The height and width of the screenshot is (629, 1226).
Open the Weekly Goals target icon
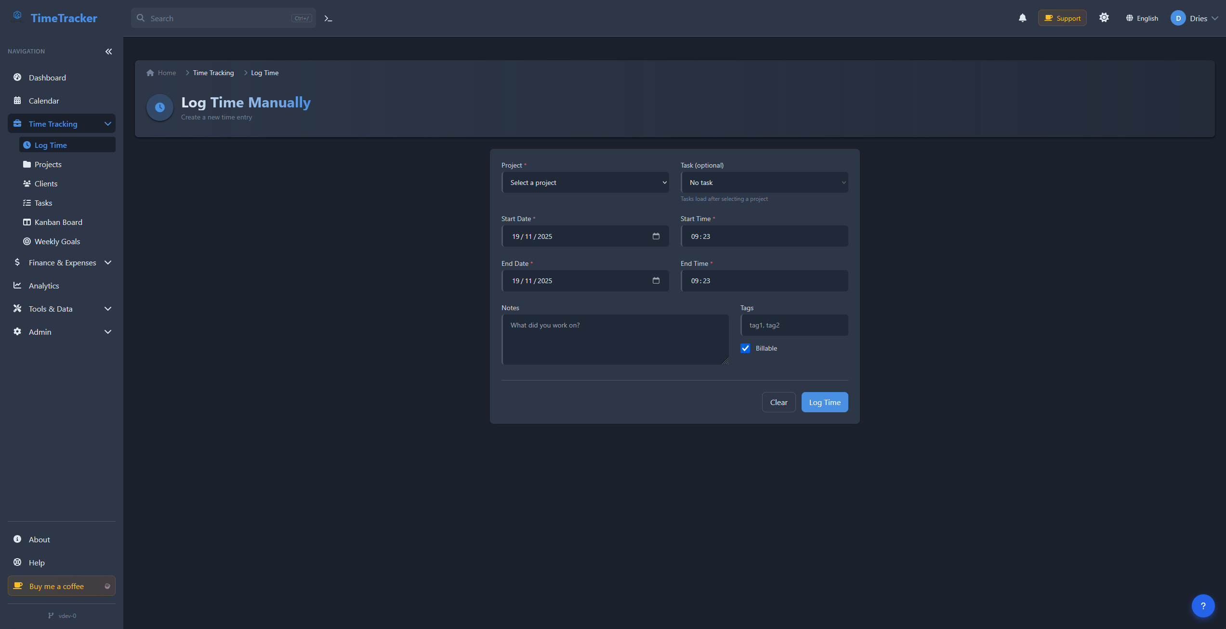point(27,241)
